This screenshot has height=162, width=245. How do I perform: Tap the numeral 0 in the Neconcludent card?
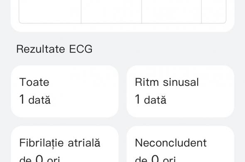[155, 159]
